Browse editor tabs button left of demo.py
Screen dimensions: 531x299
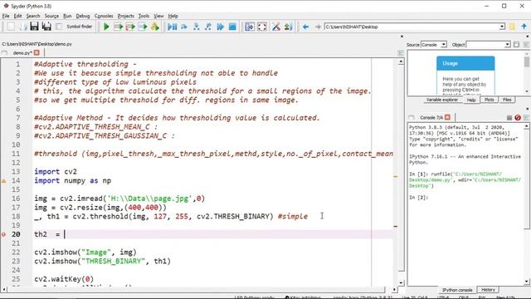coord(4,53)
